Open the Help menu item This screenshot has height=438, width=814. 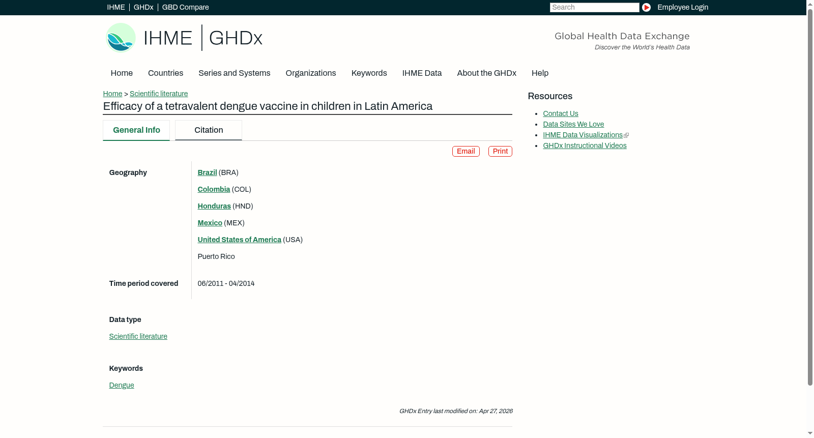540,73
